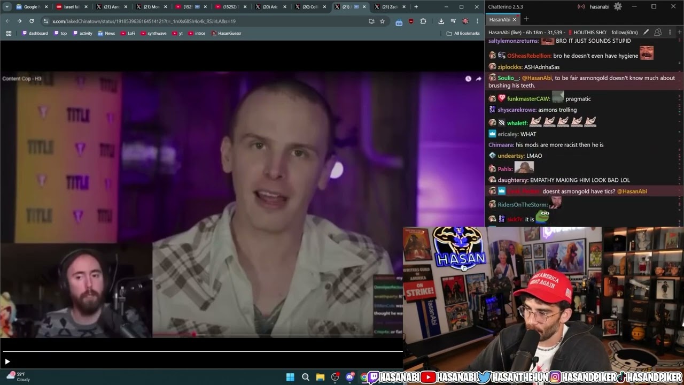Open OBS from the taskbar
684x385 pixels.
(x=335, y=377)
